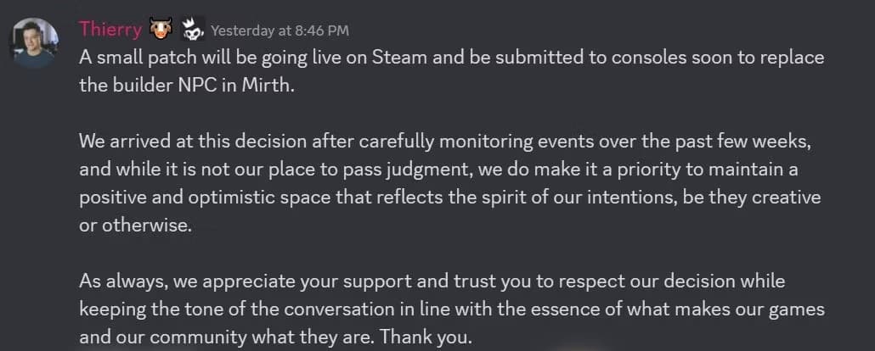
Task: Click the Yesterday at 8:46 PM timestamp
Action: tap(279, 31)
